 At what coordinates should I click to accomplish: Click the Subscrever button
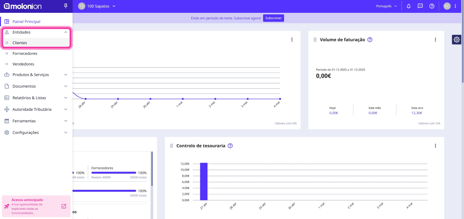click(273, 18)
